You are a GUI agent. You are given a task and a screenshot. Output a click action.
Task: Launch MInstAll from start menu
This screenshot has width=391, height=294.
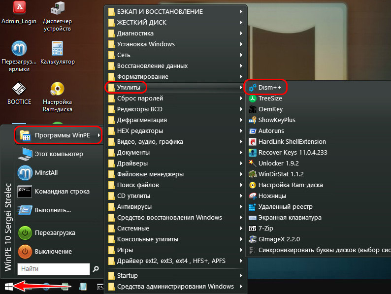(60, 172)
